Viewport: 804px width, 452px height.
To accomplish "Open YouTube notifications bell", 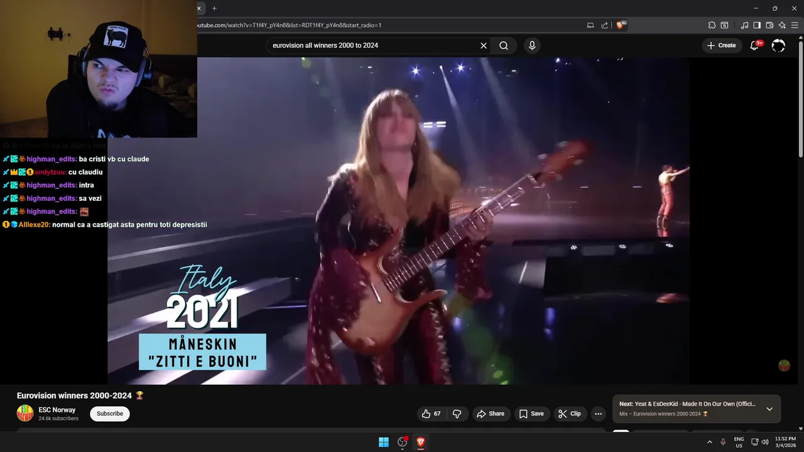I will coord(755,45).
